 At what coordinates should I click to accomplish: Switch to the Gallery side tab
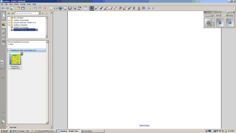pos(3,24)
